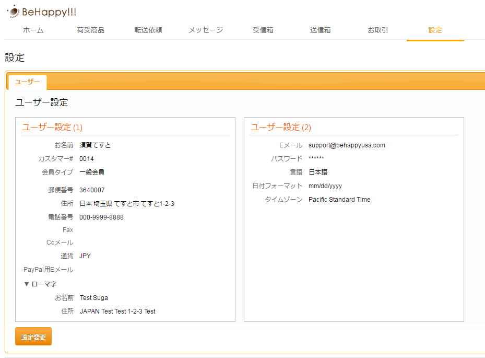485x358 pixels.
Task: Click the customer number 0014
Action: point(87,159)
